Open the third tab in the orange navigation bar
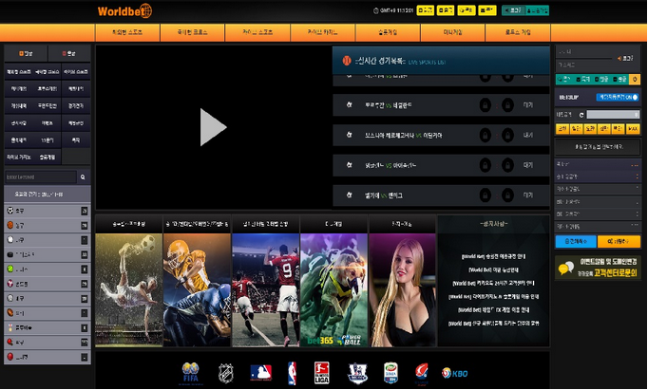 [x=257, y=32]
